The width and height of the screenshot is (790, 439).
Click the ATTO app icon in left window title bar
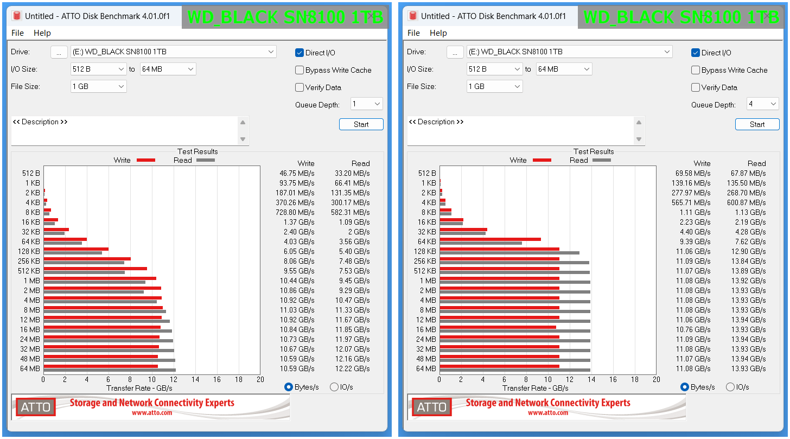pyautogui.click(x=16, y=16)
